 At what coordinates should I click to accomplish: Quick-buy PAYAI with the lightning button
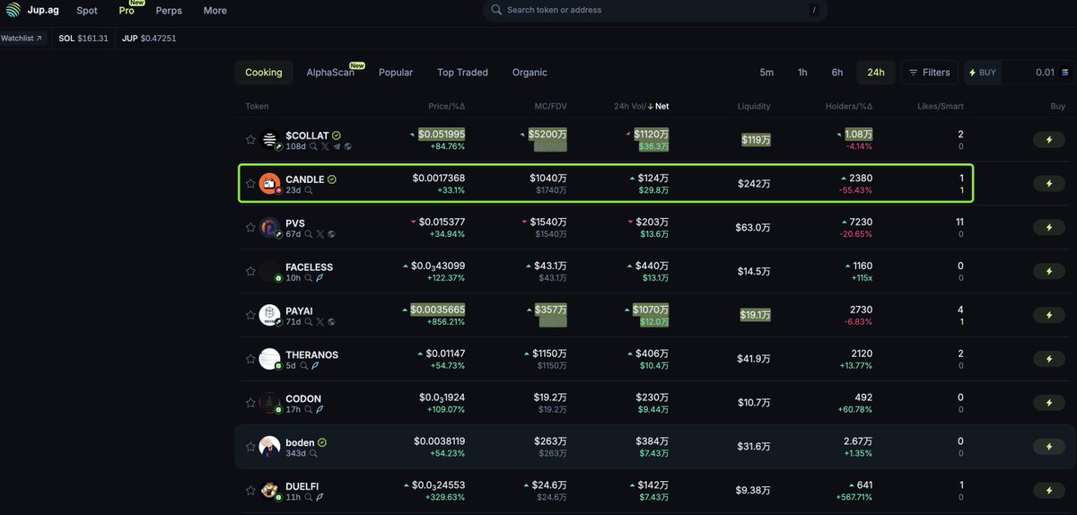tap(1049, 315)
